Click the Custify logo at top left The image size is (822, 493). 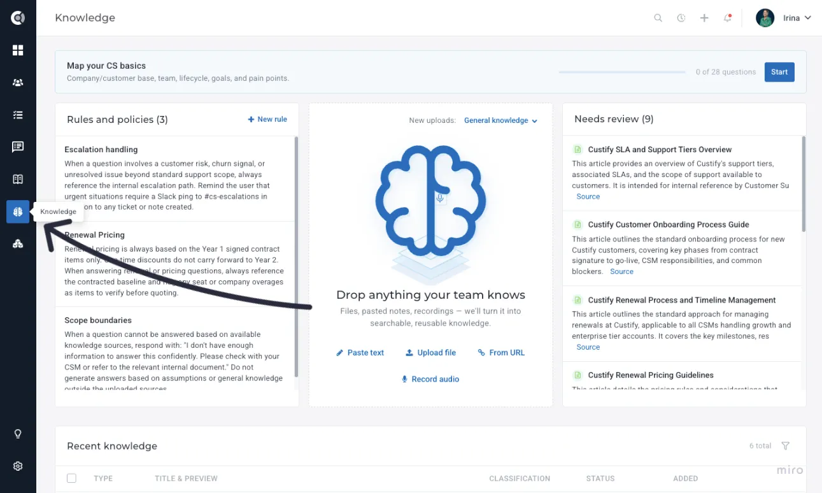click(18, 18)
